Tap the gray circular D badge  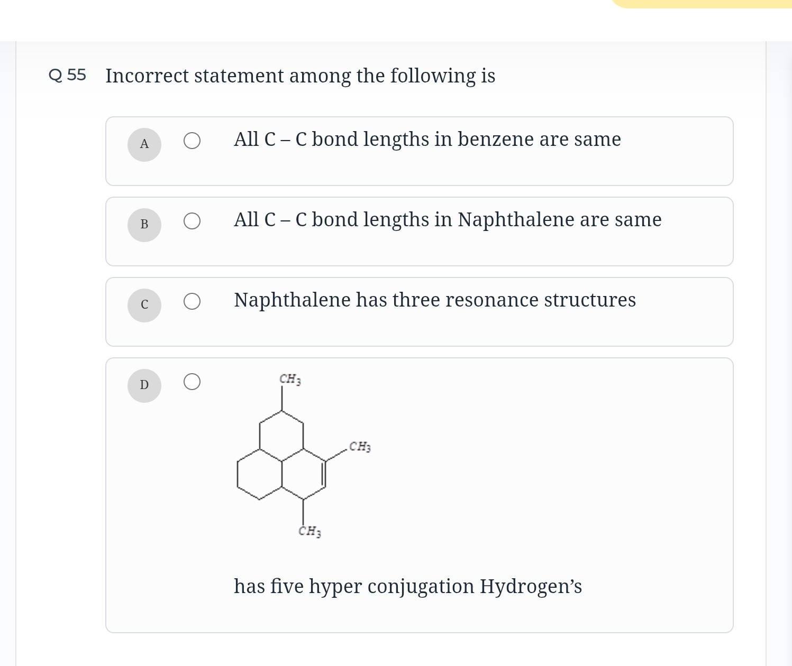click(x=144, y=385)
